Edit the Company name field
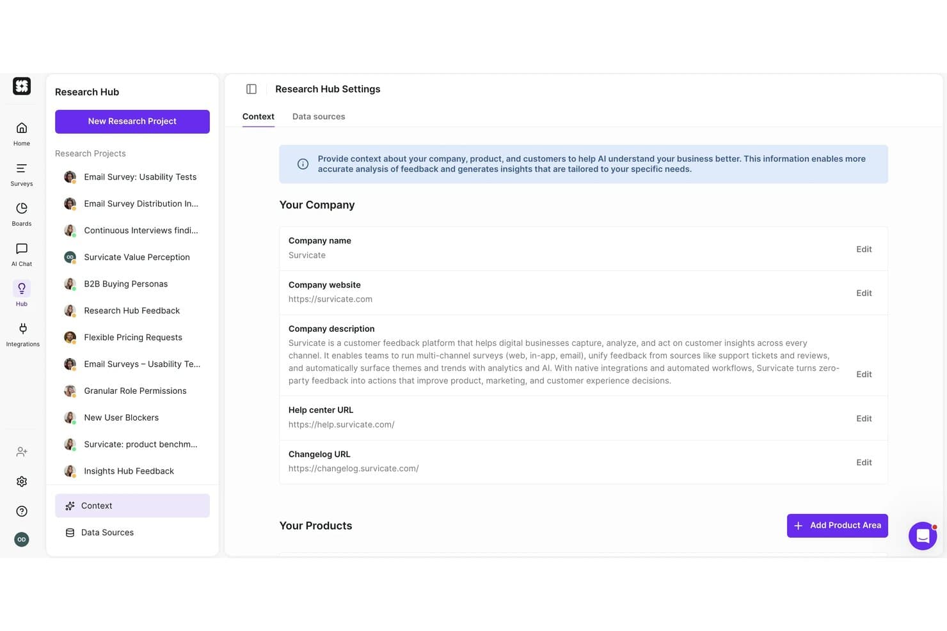Viewport: 947px width, 631px height. (x=864, y=249)
